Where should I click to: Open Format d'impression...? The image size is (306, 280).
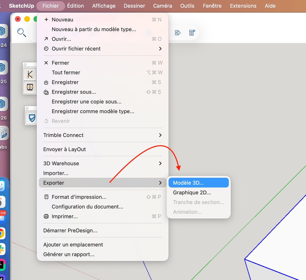point(103,197)
